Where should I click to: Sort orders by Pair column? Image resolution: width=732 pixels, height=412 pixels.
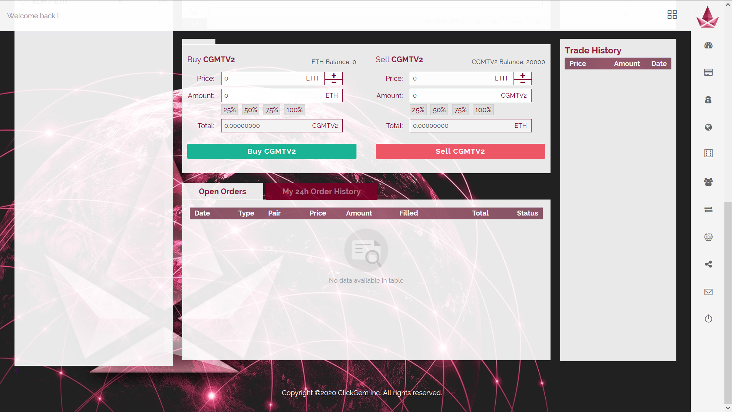(274, 213)
